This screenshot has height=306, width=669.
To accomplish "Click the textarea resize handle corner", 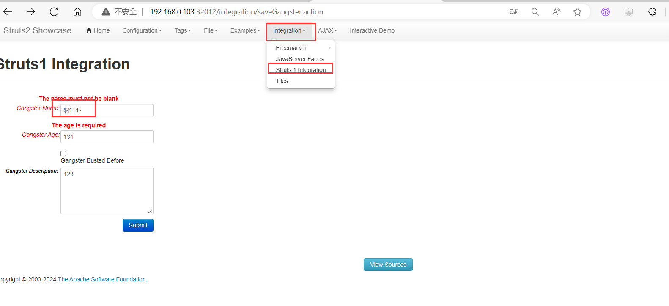I will click(151, 211).
